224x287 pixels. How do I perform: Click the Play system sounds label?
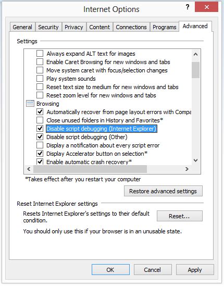pyautogui.click(x=71, y=79)
